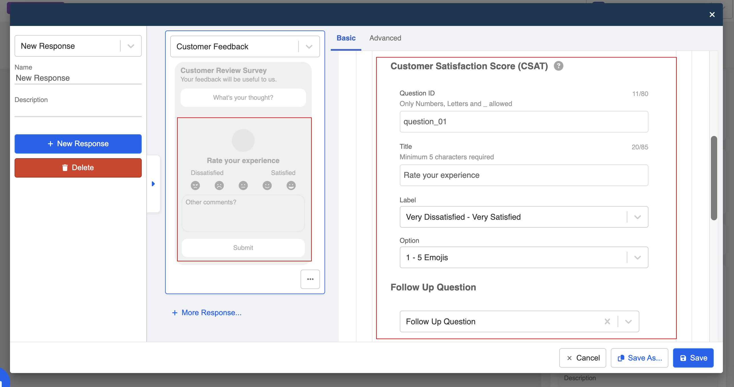Open the New Response dropdown
The image size is (734, 387).
click(x=131, y=46)
